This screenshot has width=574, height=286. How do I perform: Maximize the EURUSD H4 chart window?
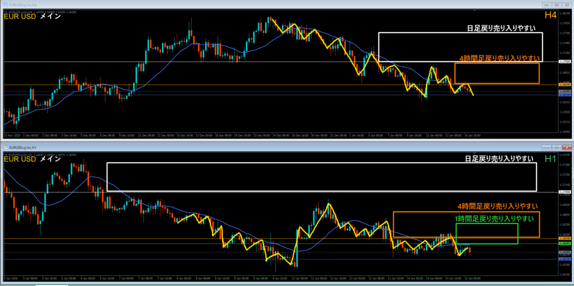[x=557, y=4]
